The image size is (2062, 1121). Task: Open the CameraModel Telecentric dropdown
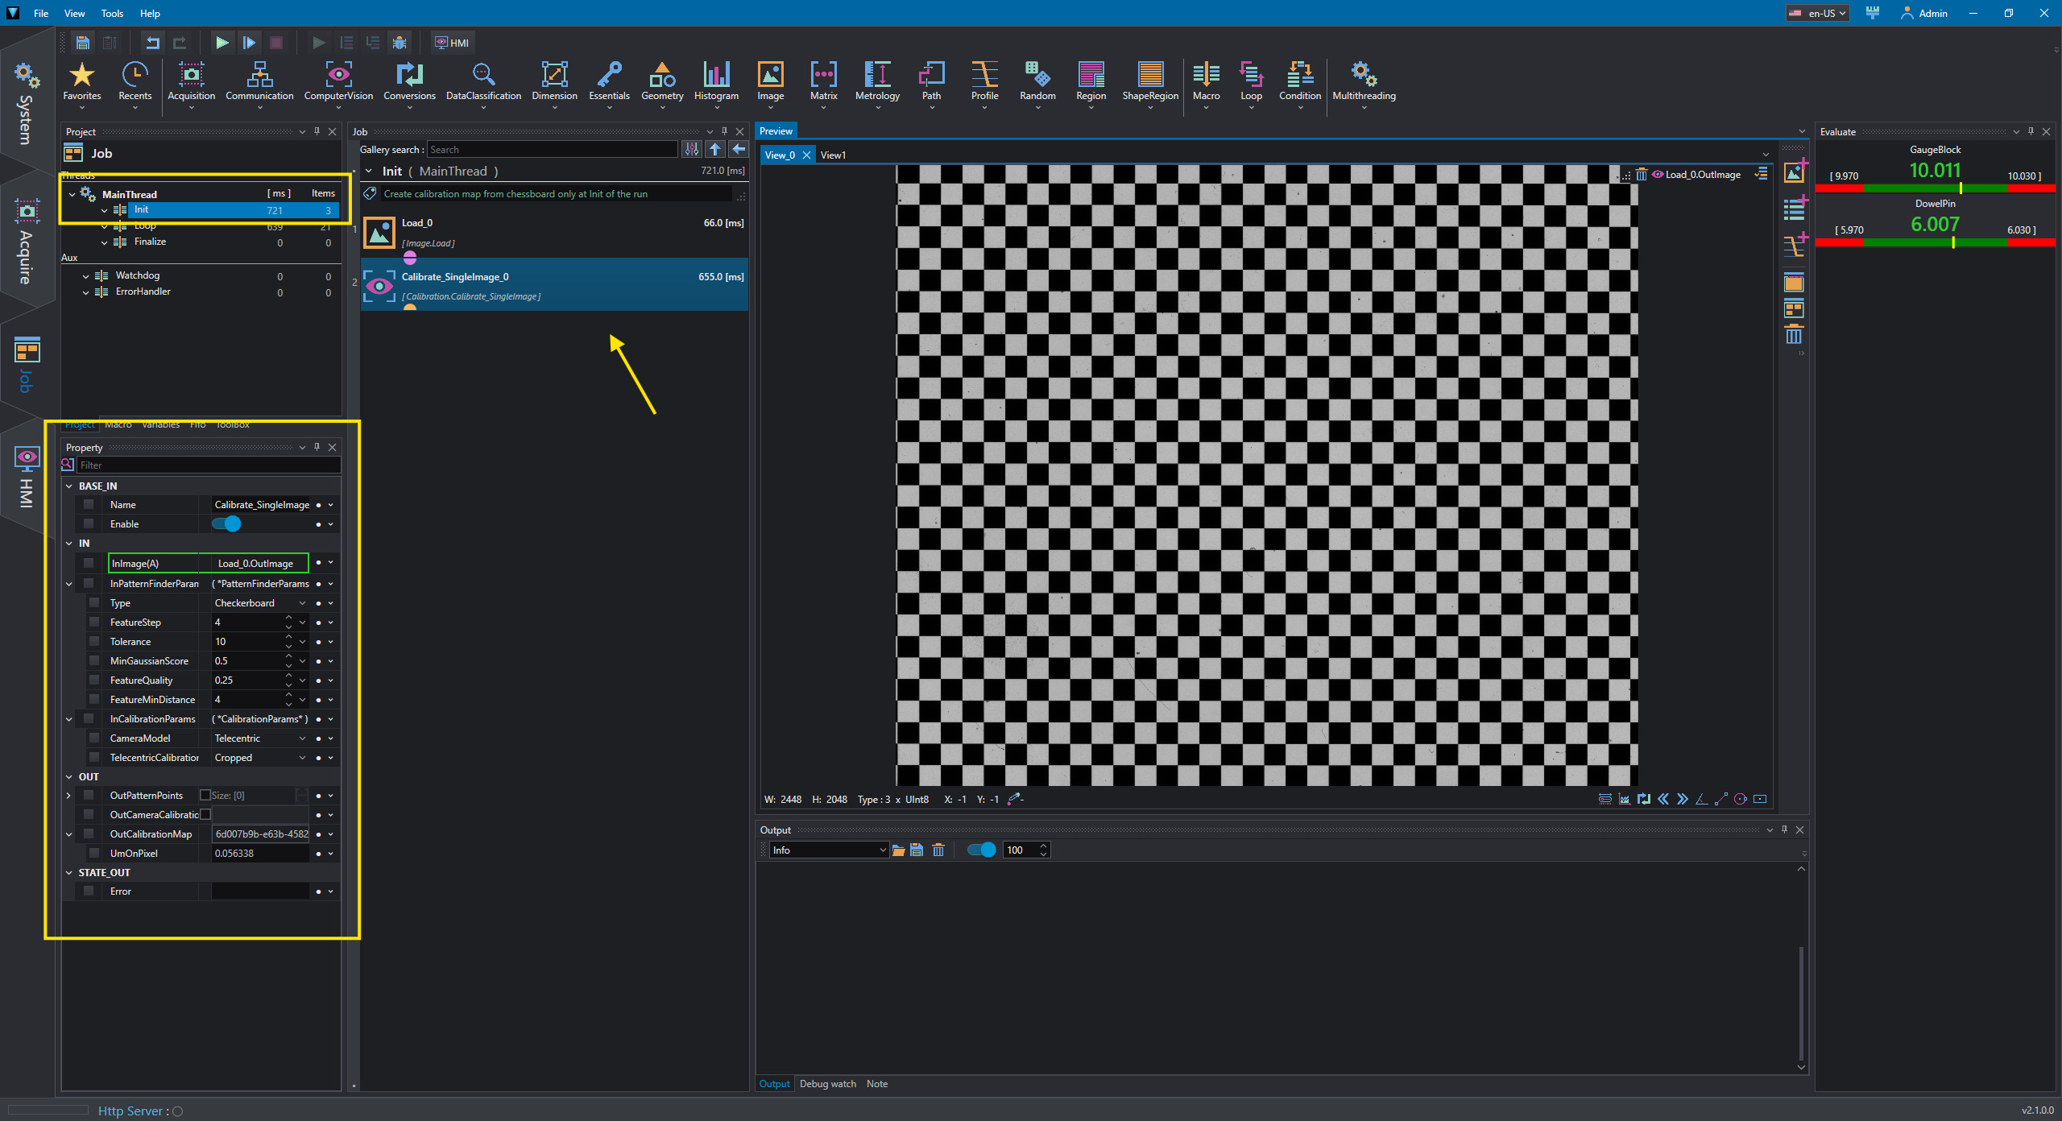302,738
